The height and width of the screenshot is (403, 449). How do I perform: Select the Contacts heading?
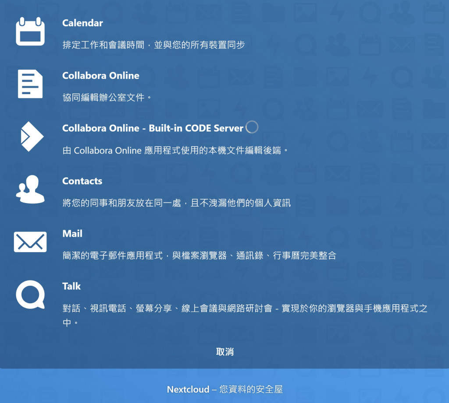tap(82, 181)
